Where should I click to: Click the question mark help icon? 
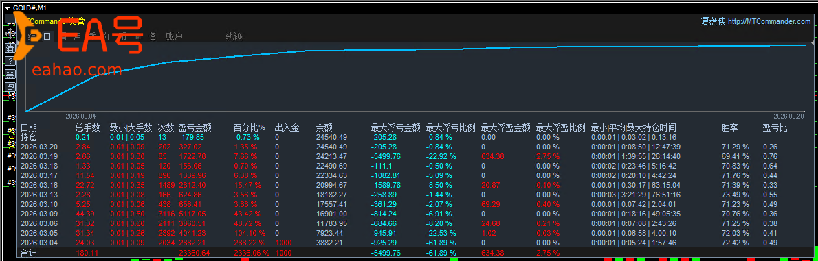click(10, 61)
